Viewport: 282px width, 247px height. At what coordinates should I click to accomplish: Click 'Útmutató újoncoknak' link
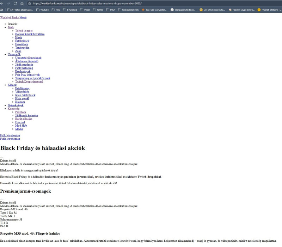[28, 58]
